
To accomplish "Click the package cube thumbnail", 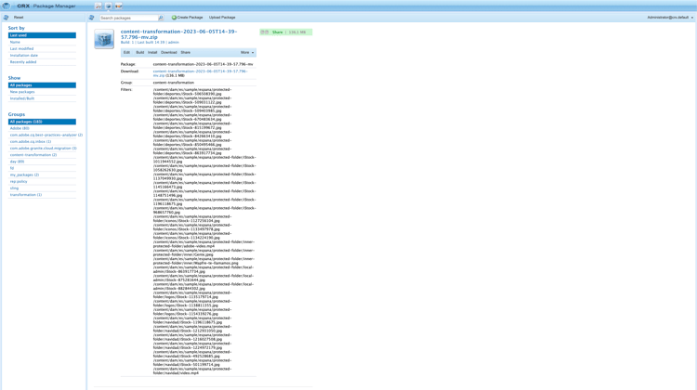I will pyautogui.click(x=104, y=39).
